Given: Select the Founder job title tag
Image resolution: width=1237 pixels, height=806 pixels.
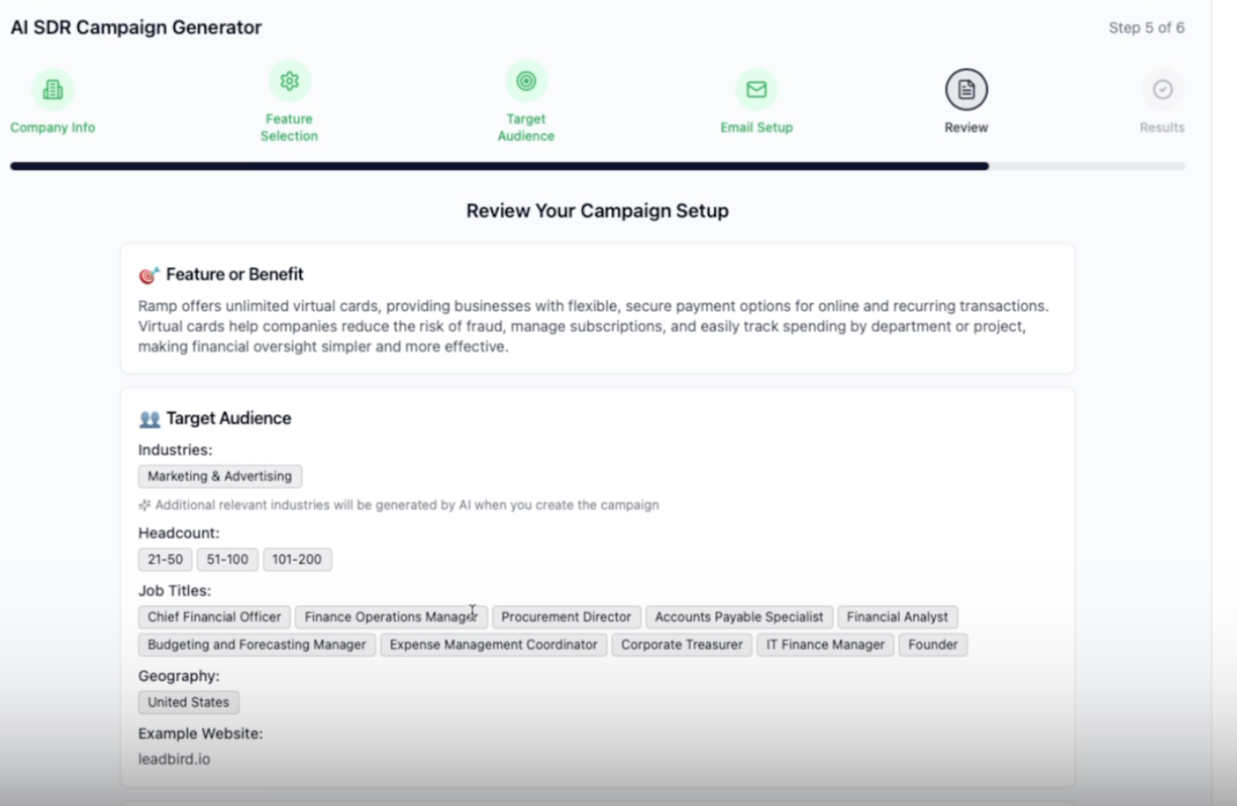Looking at the screenshot, I should (x=932, y=645).
